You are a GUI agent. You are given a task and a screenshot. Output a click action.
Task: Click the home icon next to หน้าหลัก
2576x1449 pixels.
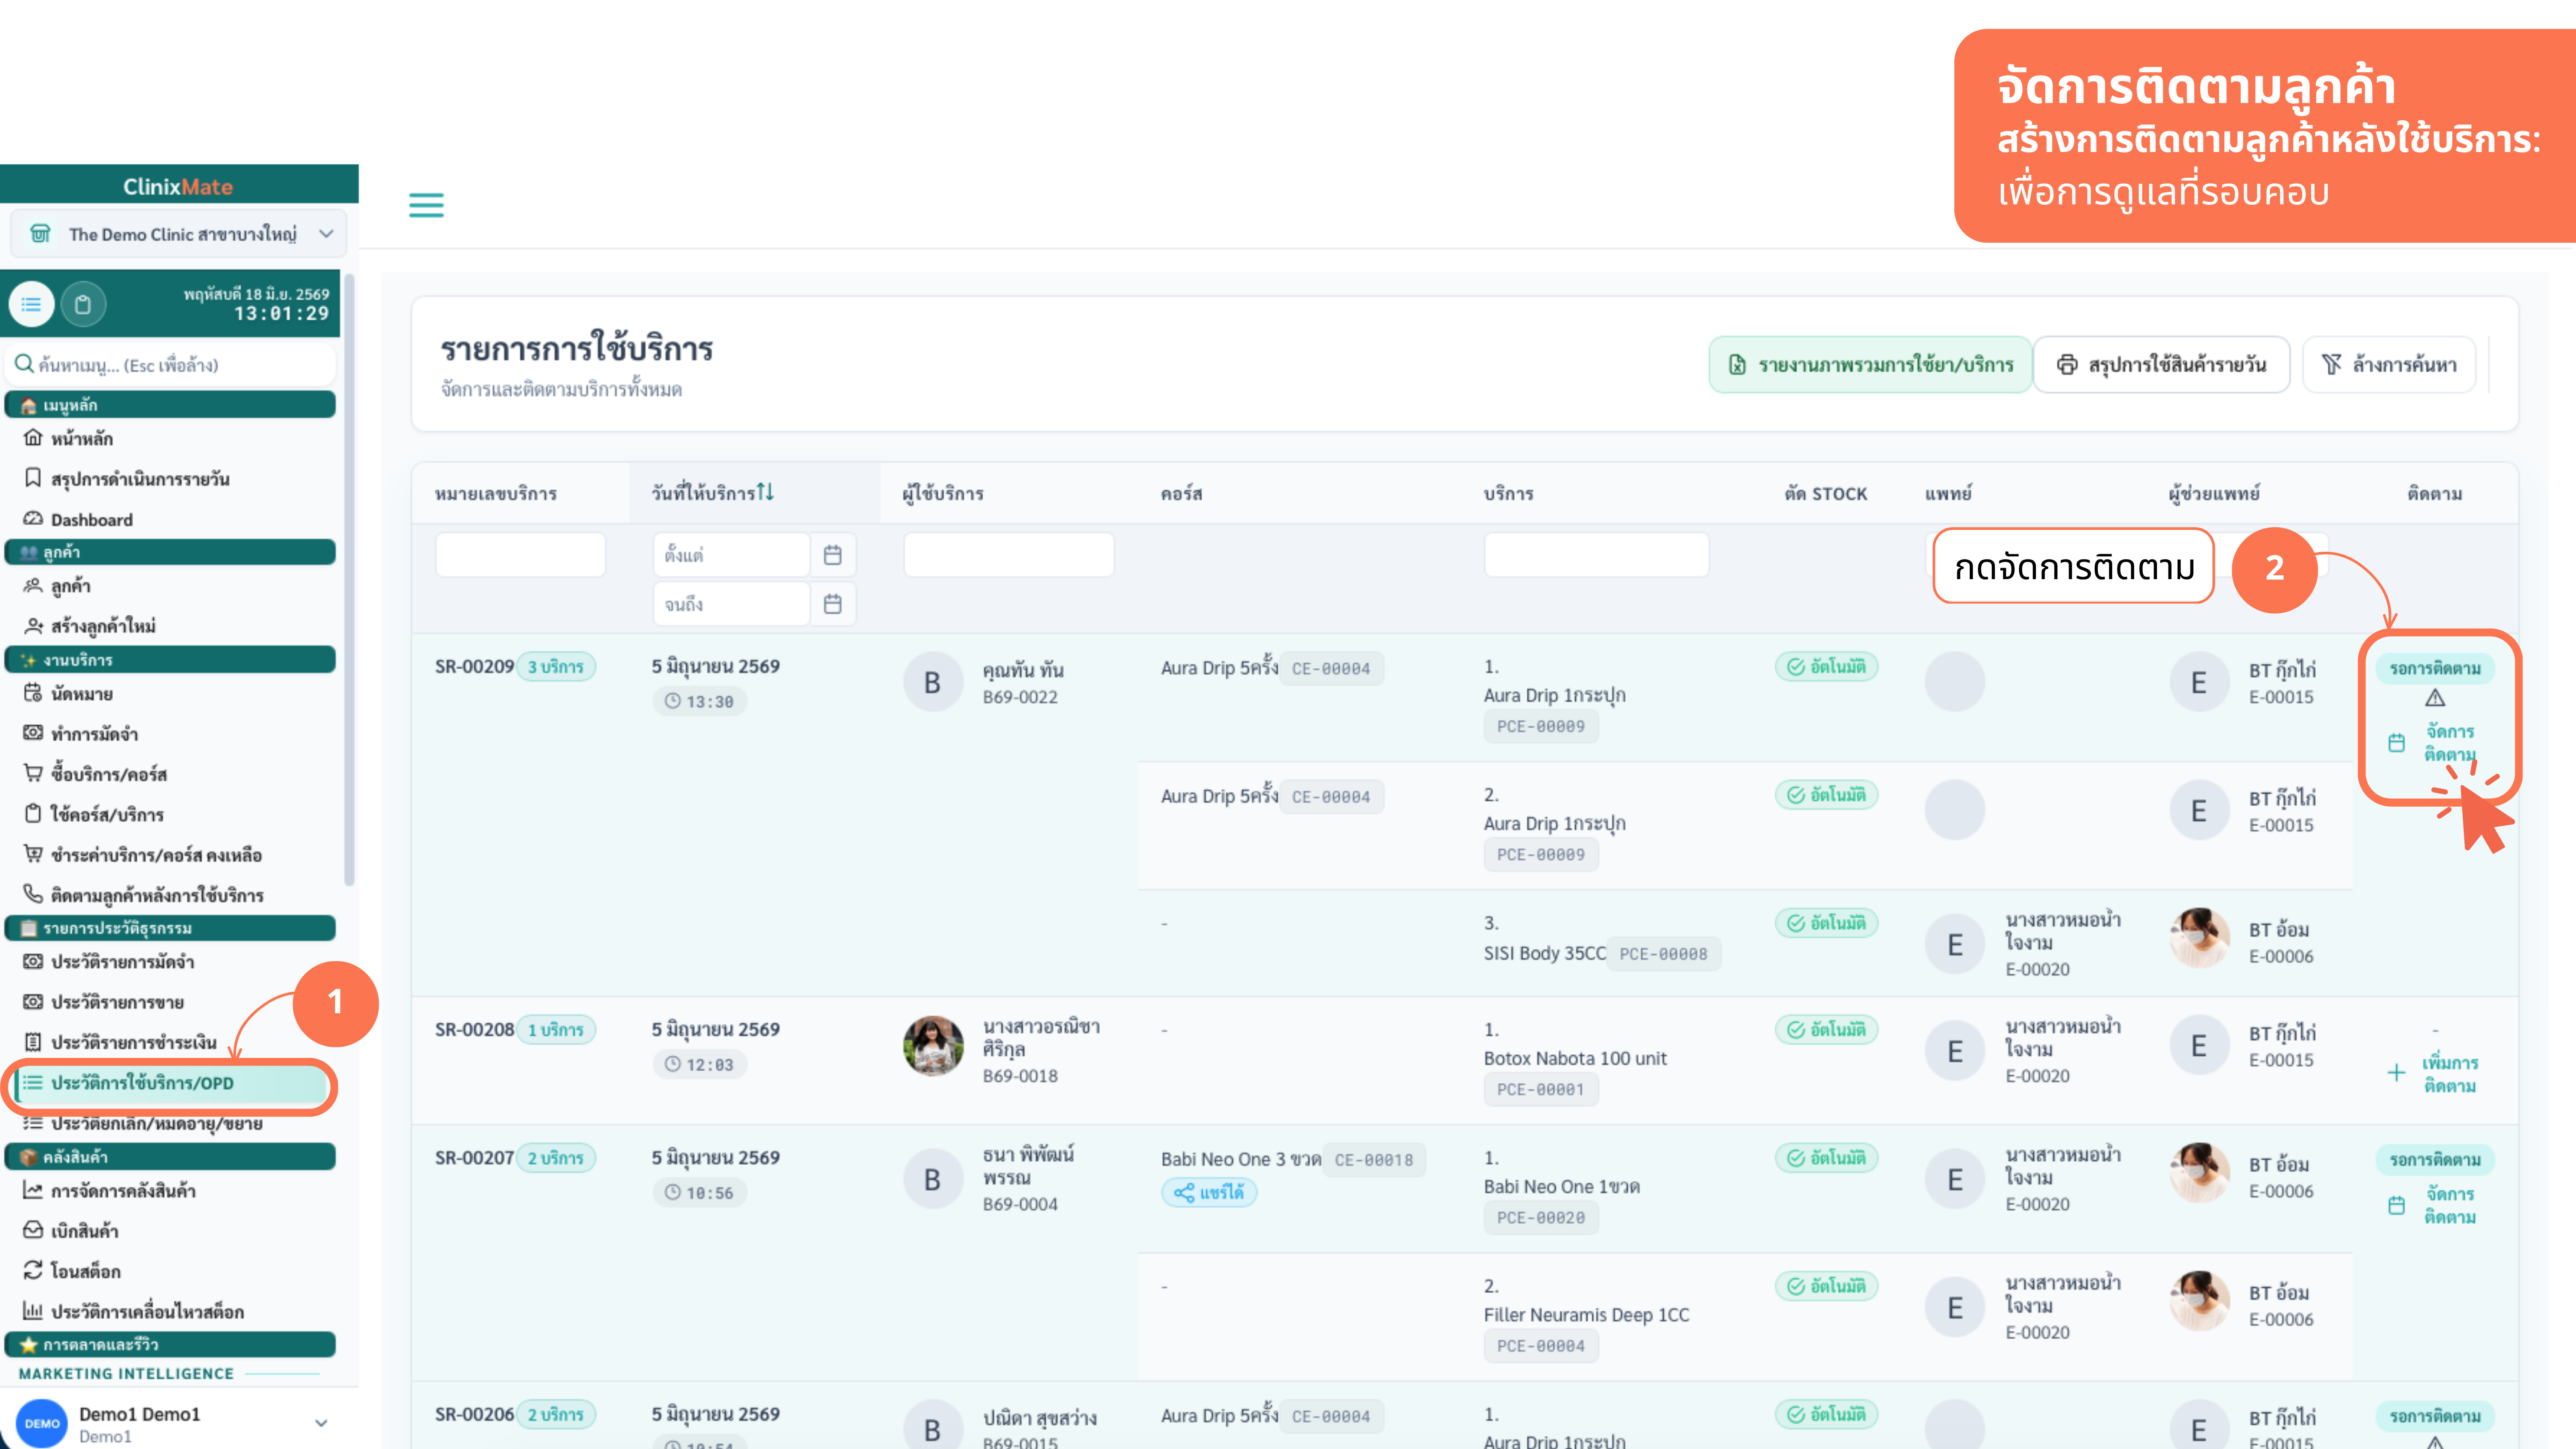pyautogui.click(x=33, y=438)
